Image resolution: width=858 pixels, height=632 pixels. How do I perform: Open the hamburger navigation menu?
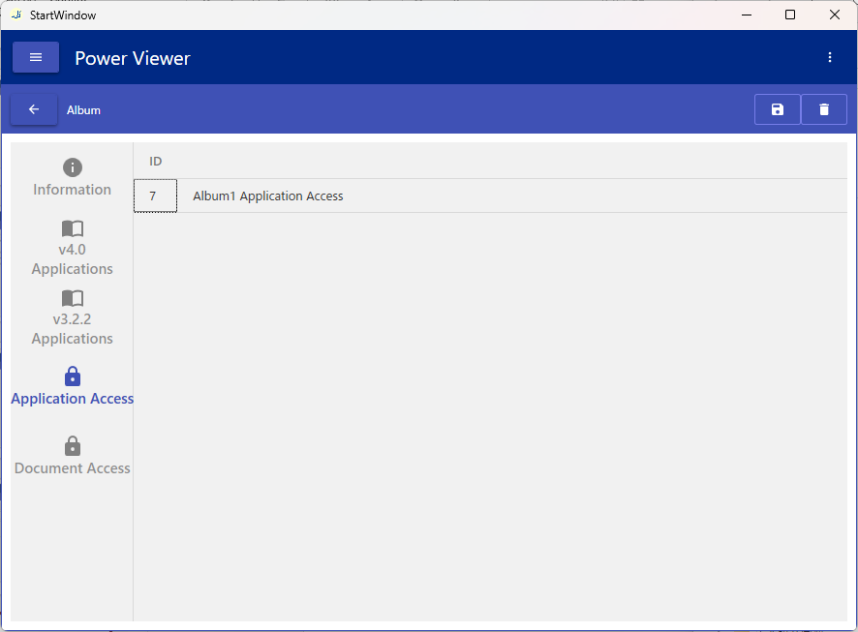click(36, 57)
